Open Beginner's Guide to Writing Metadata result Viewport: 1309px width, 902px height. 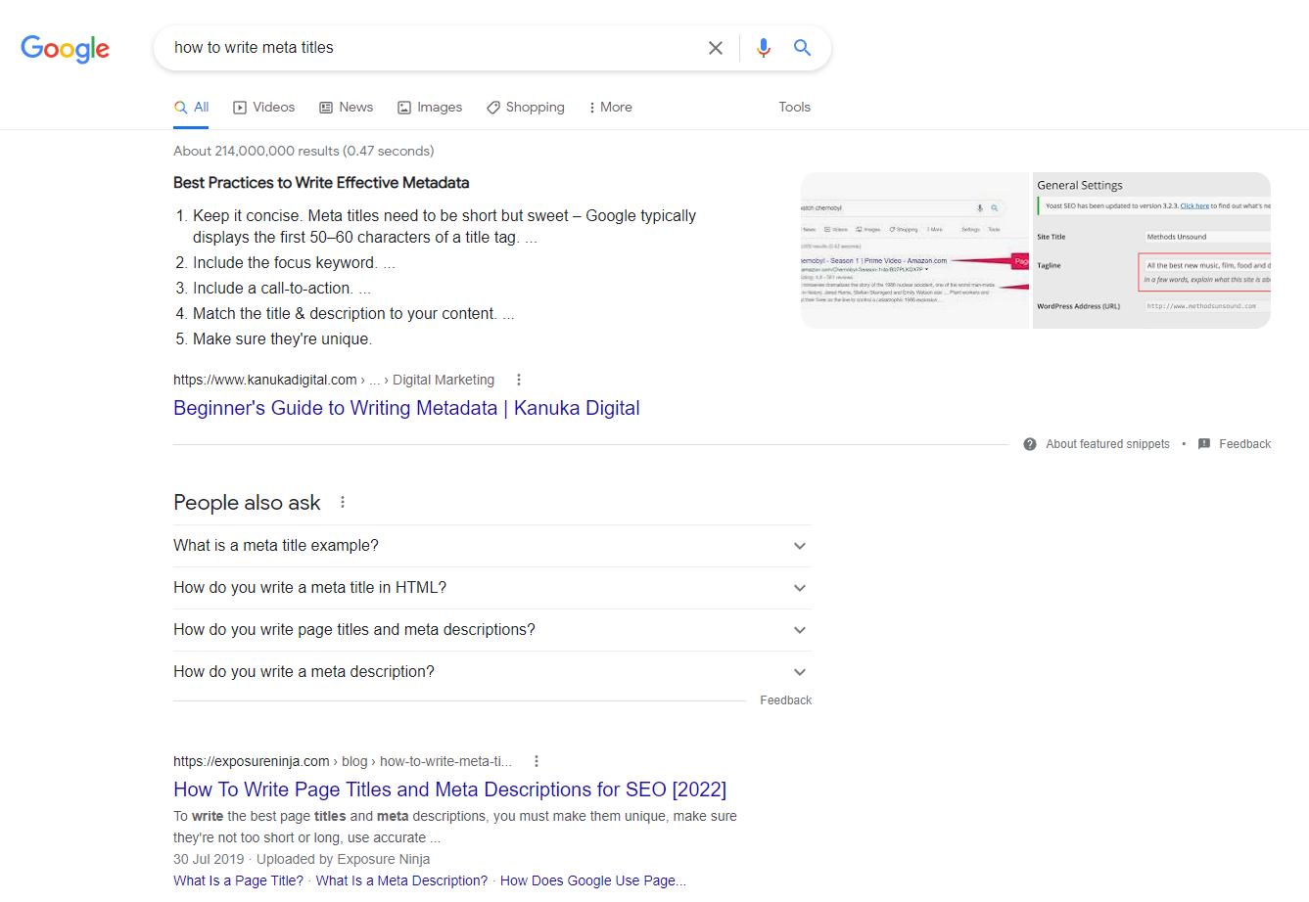pos(405,408)
